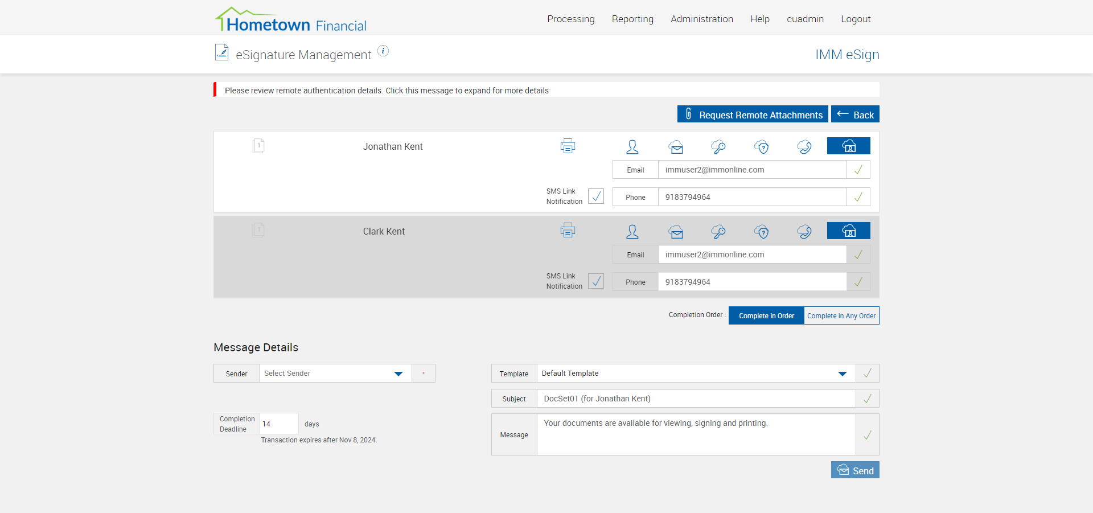The height and width of the screenshot is (513, 1093).
Task: Click the highlighted cloud ID icon for Clark Kent
Action: tap(848, 231)
